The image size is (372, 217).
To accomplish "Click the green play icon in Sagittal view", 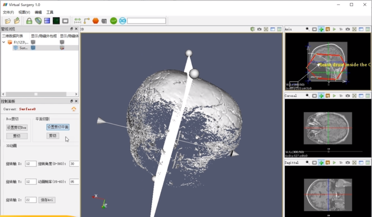I will point(334,162).
